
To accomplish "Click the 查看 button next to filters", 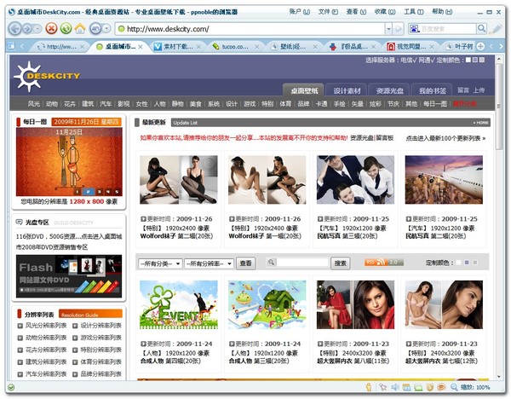I will click(x=245, y=263).
